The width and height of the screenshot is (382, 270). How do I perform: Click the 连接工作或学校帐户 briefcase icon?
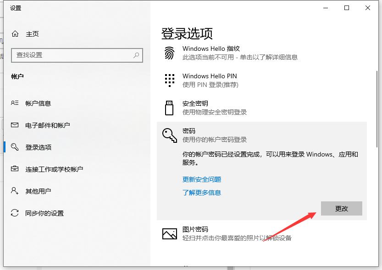pyautogui.click(x=14, y=169)
